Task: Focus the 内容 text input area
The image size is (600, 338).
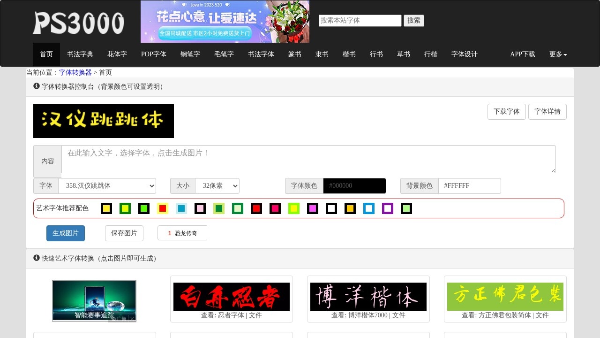Action: (308, 159)
